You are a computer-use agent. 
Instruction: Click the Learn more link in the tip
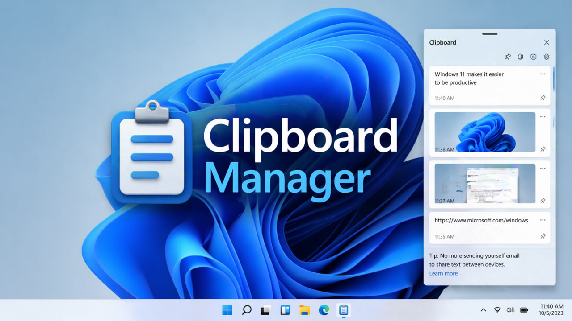click(x=443, y=273)
